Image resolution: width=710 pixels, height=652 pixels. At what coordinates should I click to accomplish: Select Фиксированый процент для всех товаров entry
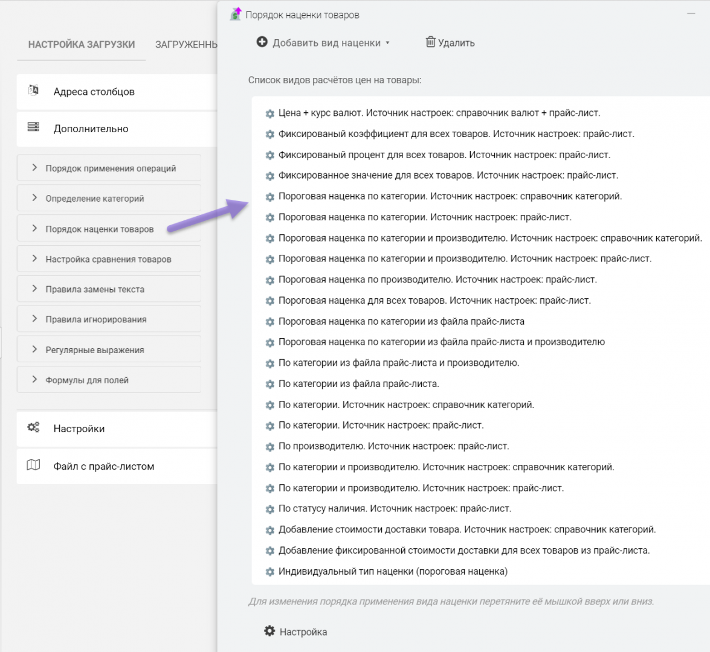pos(444,155)
